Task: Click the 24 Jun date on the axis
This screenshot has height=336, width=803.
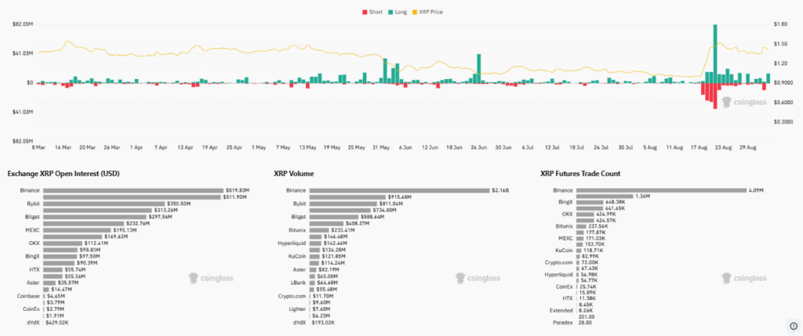Action: coord(478,147)
